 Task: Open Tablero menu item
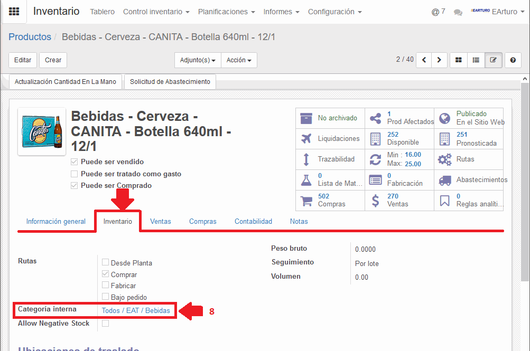pos(102,12)
